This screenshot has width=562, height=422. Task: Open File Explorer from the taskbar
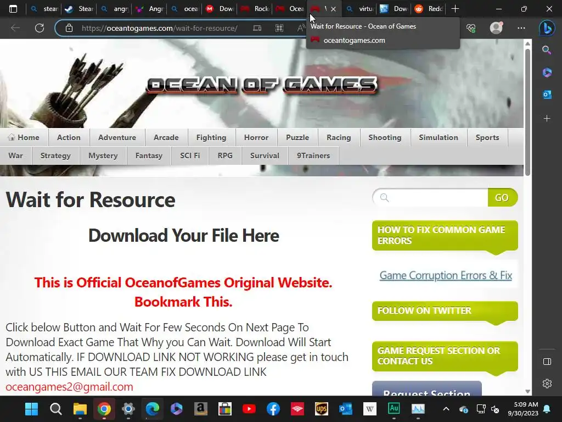[80, 409]
